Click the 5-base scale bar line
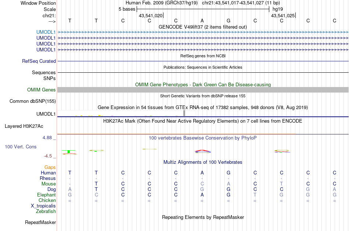 203,9
